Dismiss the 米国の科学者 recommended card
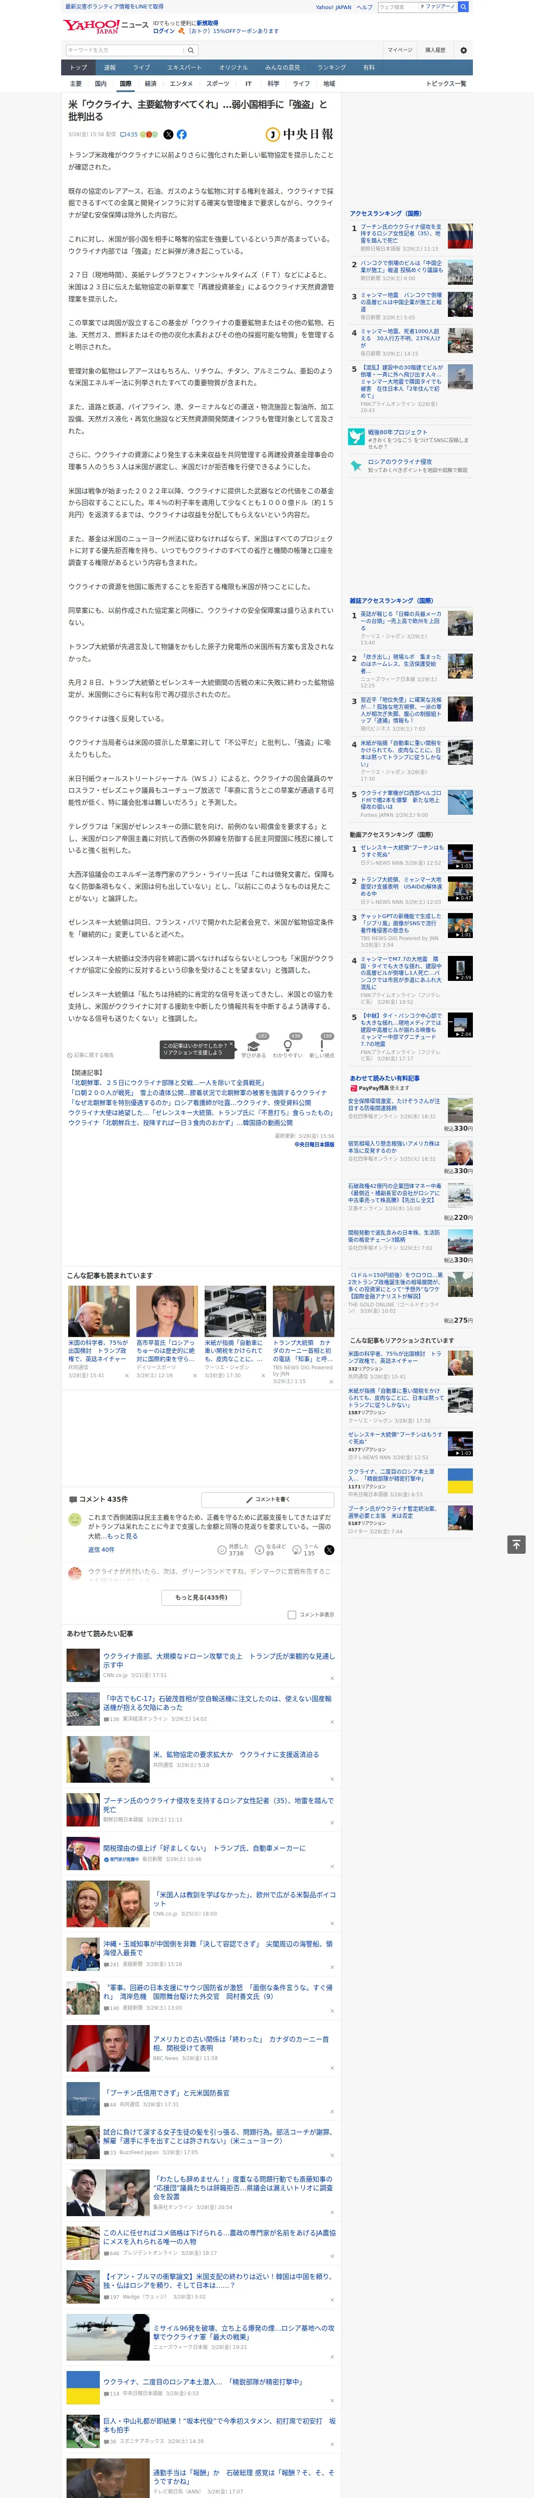This screenshot has width=534, height=2498. (126, 1375)
